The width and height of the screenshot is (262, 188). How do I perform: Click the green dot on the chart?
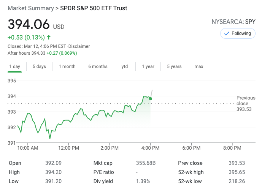pyautogui.click(x=151, y=99)
